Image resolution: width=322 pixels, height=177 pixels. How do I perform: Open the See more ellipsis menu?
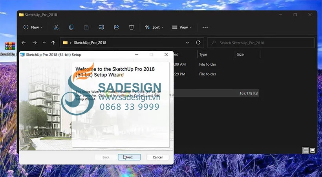(x=205, y=27)
